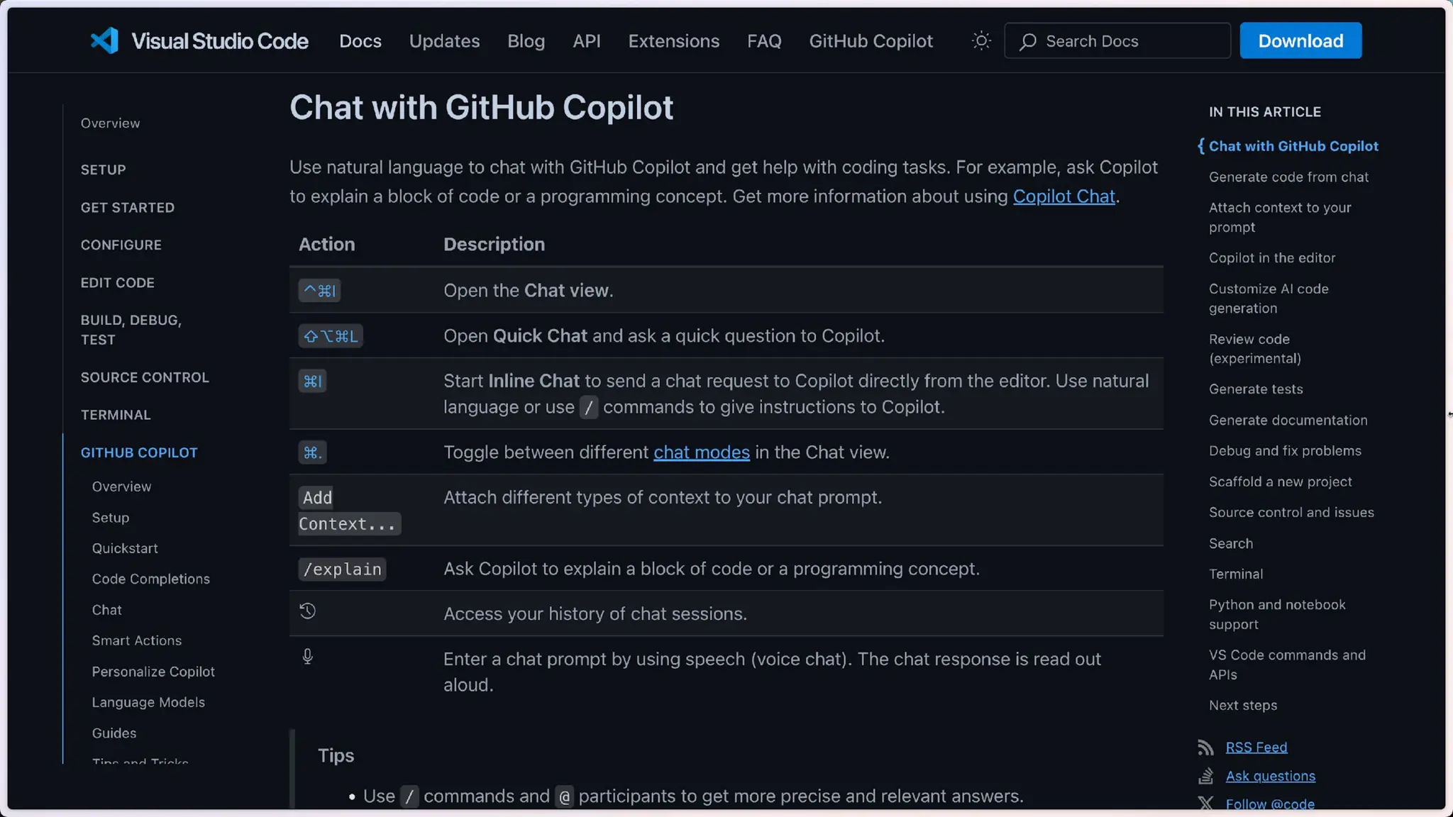Viewport: 1453px width, 817px height.
Task: Expand the TERMINAL sidebar section
Action: click(116, 415)
